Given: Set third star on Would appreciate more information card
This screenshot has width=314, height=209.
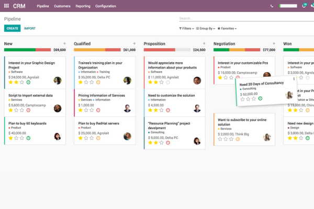Looking at the screenshot, I should pos(161,82).
